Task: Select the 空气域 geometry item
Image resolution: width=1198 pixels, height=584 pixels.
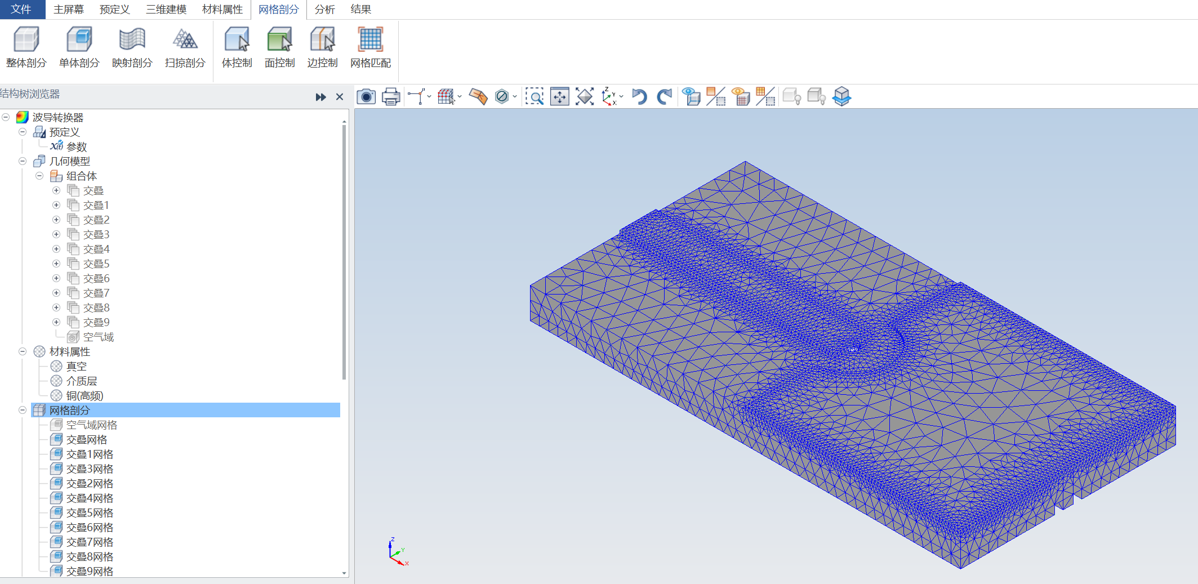Action: tap(99, 337)
